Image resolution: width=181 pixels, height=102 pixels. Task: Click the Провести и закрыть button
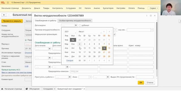pyautogui.click(x=12, y=21)
